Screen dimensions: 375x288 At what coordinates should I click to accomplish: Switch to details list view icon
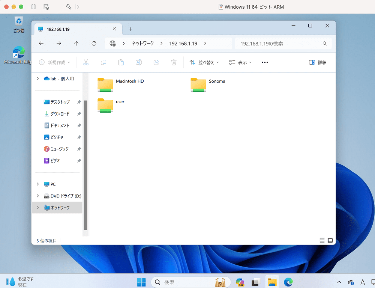pos(322,240)
